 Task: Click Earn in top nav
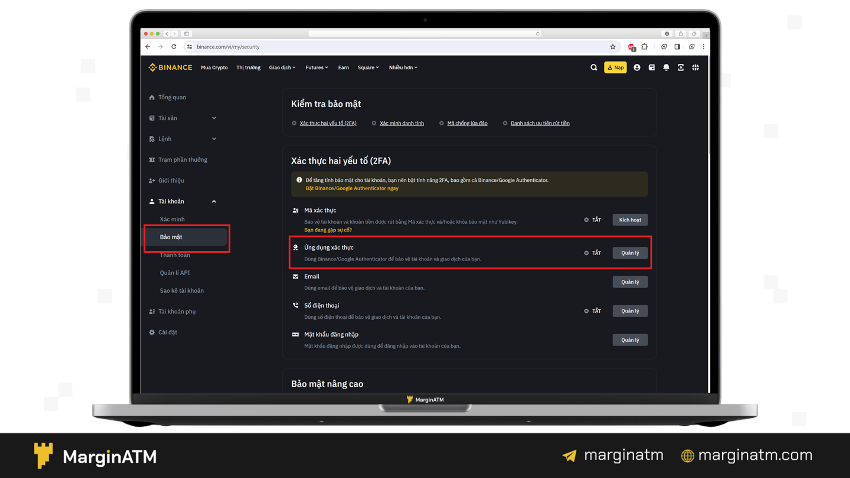point(343,67)
